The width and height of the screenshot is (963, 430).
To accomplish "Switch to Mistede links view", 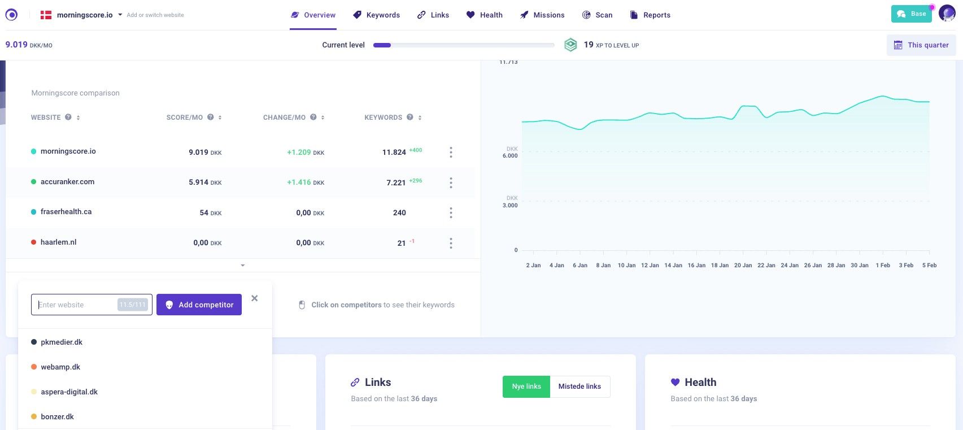I will tap(579, 386).
